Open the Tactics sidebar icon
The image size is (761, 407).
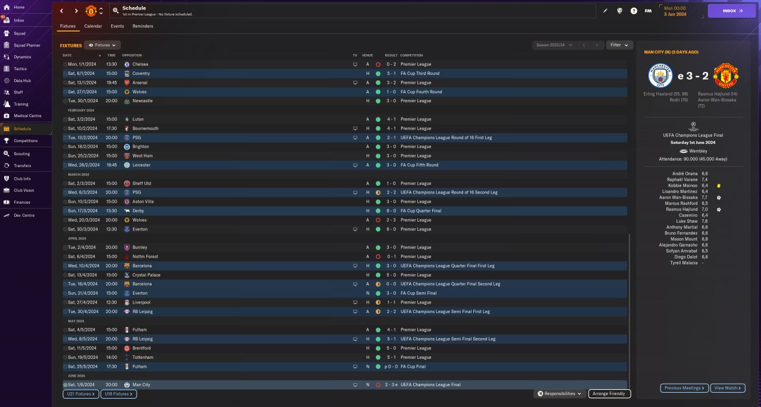(7, 68)
